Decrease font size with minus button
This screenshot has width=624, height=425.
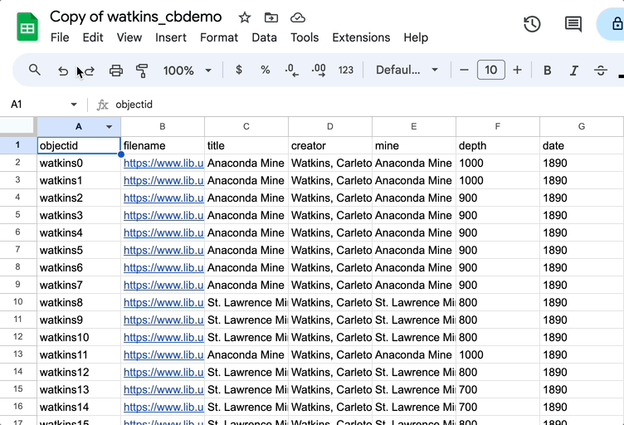pyautogui.click(x=464, y=70)
